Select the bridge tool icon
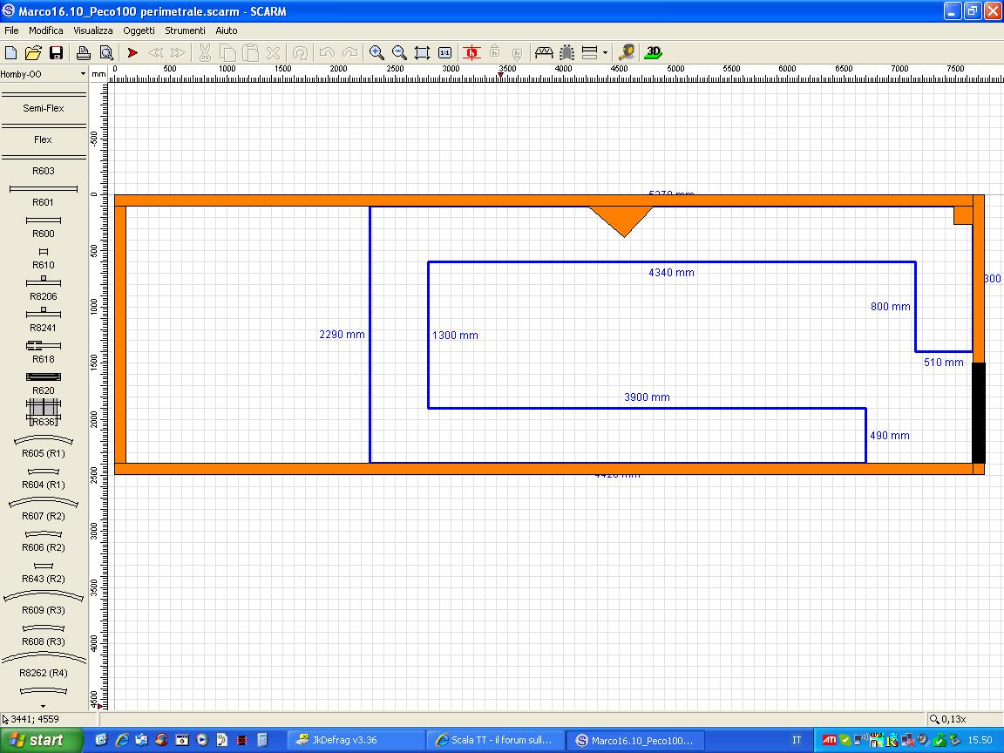Viewport: 1004px width, 753px height. (544, 52)
